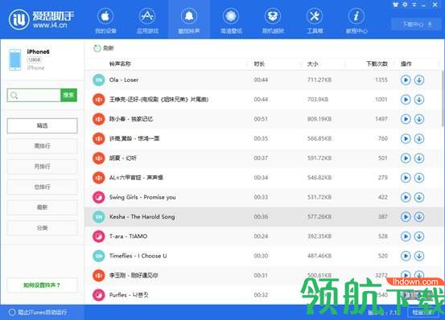Open the Apps & Games tab
445x320 pixels.
pos(147,21)
